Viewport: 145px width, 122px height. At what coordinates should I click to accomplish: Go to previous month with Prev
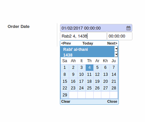(x=66, y=43)
